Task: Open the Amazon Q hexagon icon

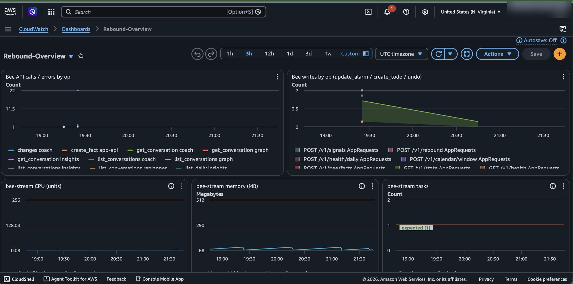Action: 32,12
